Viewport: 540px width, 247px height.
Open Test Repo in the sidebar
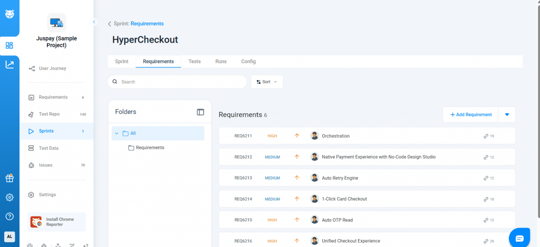click(53, 114)
